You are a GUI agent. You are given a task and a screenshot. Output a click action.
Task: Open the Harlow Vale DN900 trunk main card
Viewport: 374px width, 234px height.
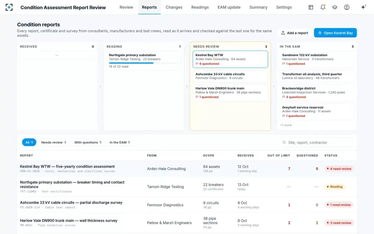(230, 92)
